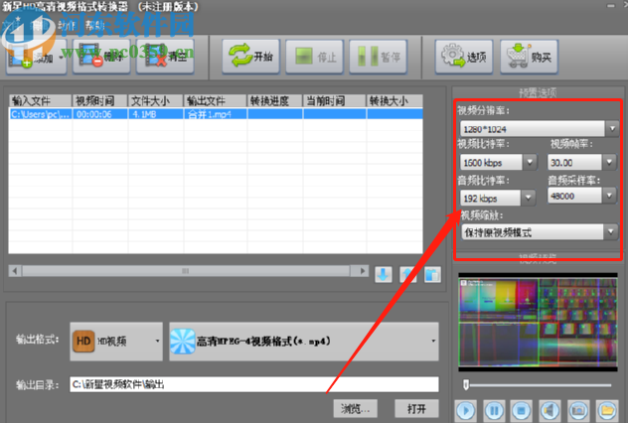Open the arrow beside the Add button
Viewport: 628px width, 423px height.
click(62, 58)
